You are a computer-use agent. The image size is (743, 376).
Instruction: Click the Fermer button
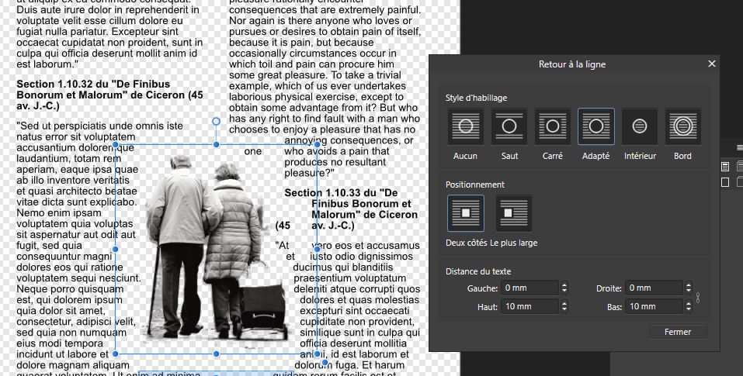click(x=678, y=332)
